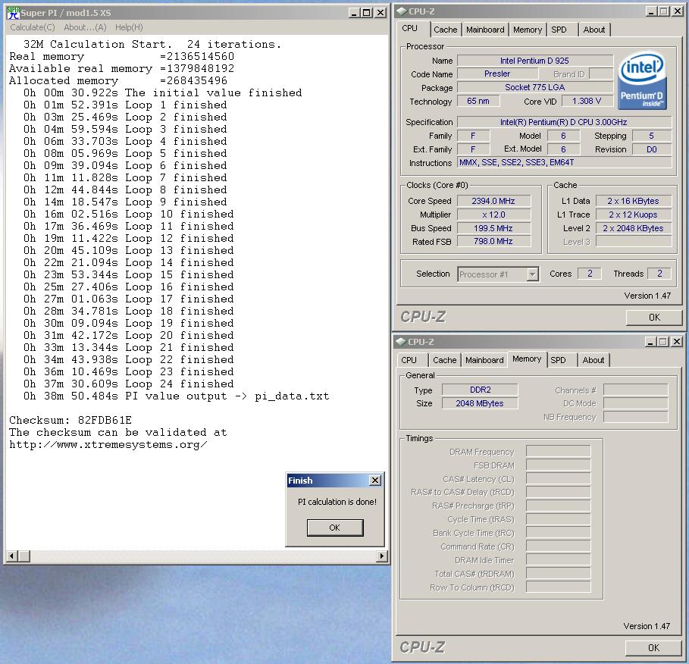Click Instructions field MMX, SSE, SSE2
The width and height of the screenshot is (689, 664).
click(564, 163)
